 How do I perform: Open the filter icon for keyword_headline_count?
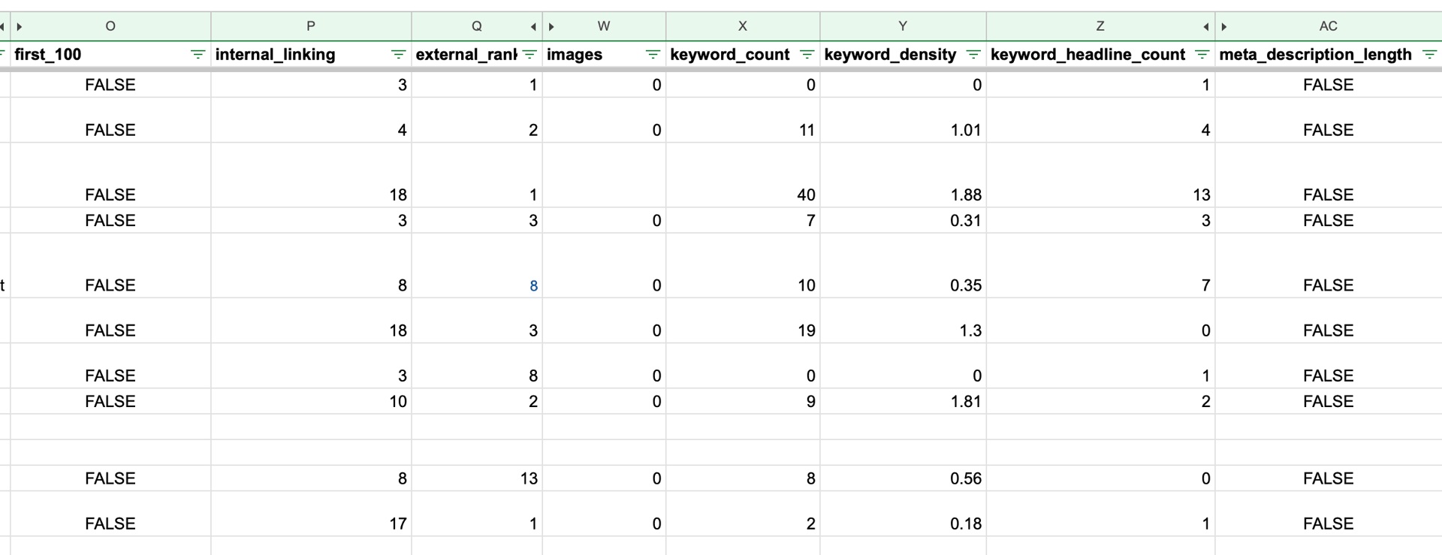point(1202,54)
